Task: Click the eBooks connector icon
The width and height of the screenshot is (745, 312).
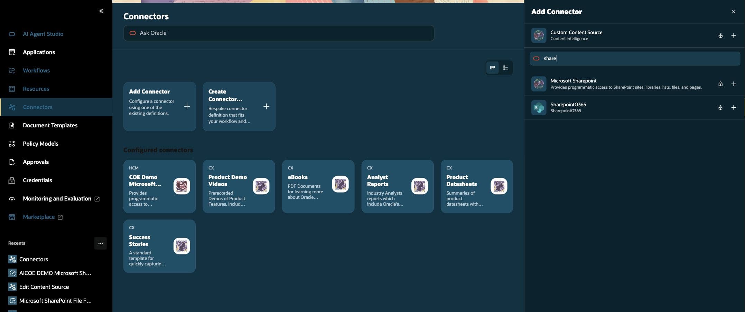Action: 341,184
